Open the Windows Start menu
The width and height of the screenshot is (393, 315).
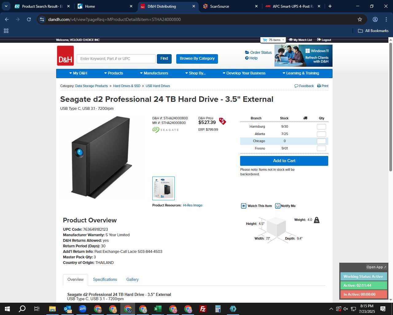pyautogui.click(x=7, y=309)
